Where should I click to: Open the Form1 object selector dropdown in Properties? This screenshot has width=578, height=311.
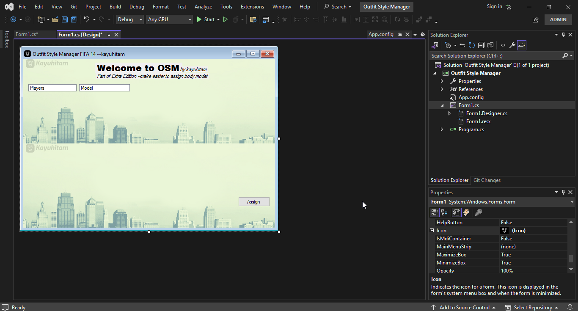pyautogui.click(x=572, y=202)
